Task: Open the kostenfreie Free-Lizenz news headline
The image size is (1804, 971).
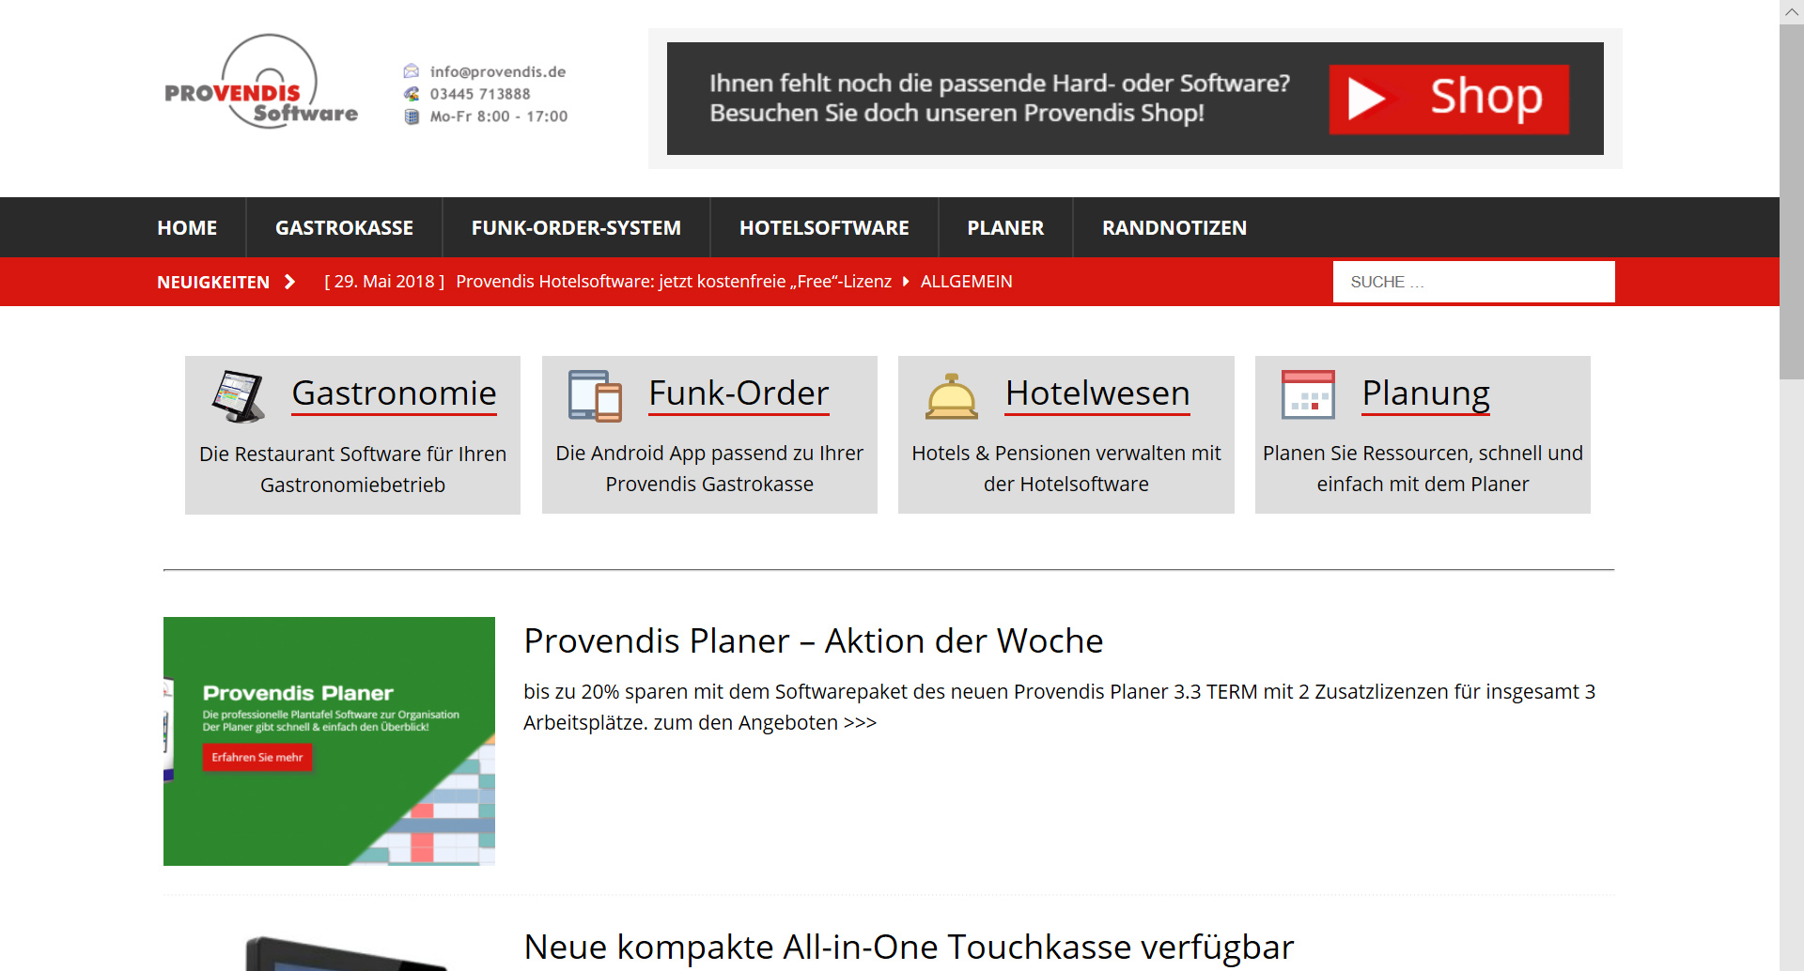Action: [x=674, y=282]
